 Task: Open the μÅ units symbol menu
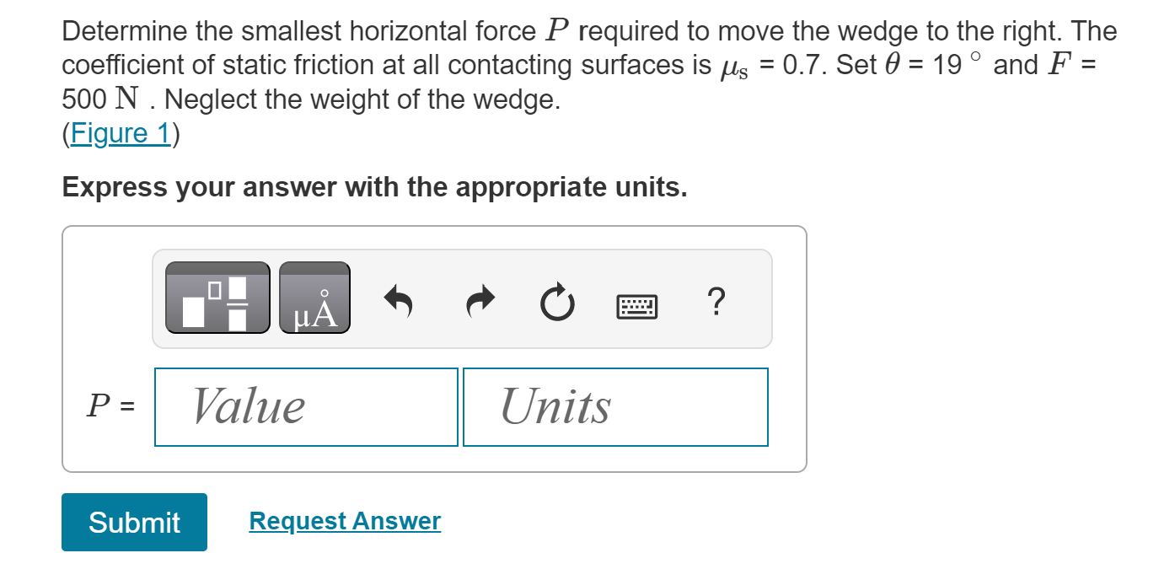[x=314, y=298]
